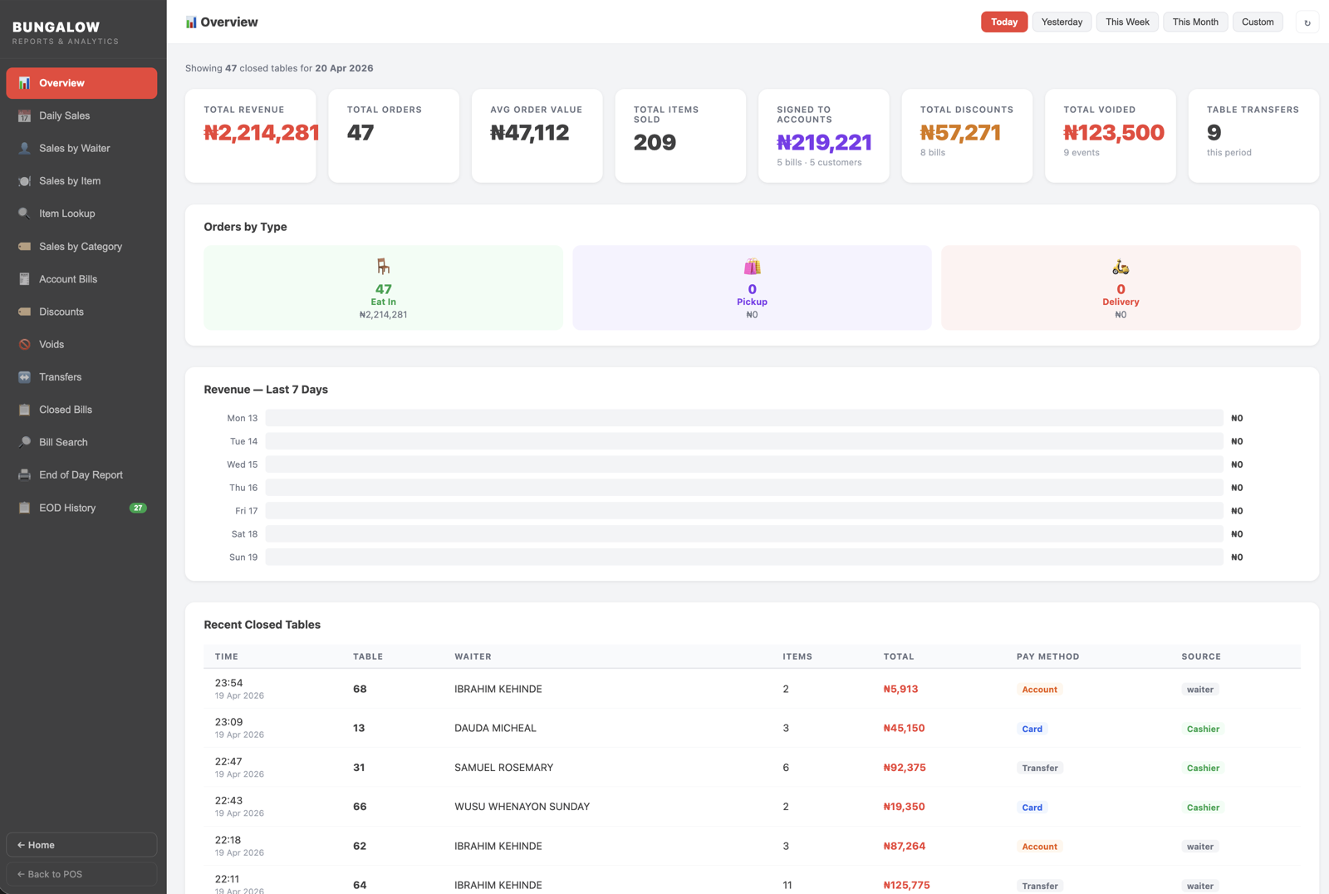The height and width of the screenshot is (894, 1329).
Task: Click the Sales by Item plate icon
Action: click(24, 181)
